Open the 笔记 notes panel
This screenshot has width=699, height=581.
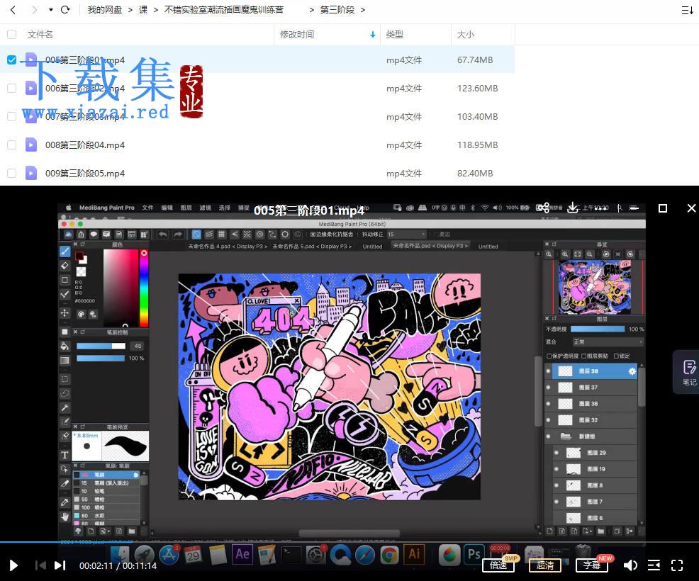(689, 372)
